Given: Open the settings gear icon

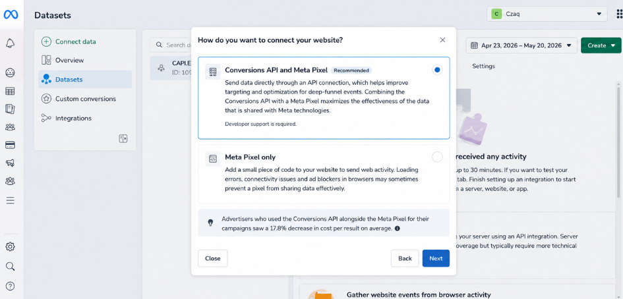Looking at the screenshot, I should [11, 246].
